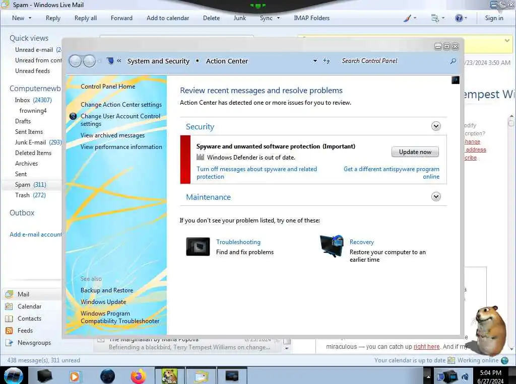
Task: Expand the yellow info bar chevron in Live Mail
Action: tap(507, 40)
